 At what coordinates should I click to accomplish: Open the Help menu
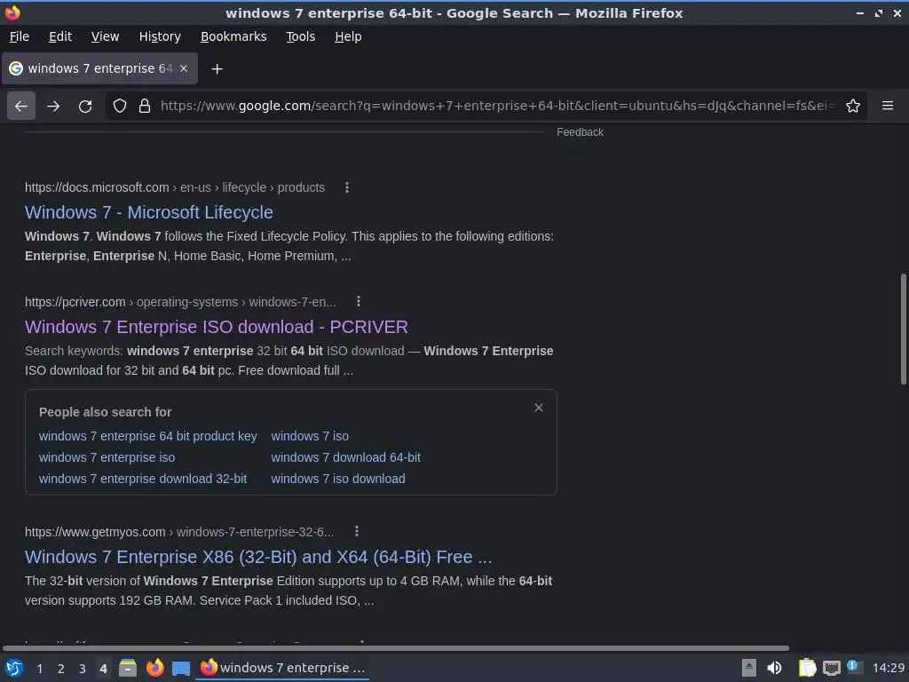click(x=348, y=36)
